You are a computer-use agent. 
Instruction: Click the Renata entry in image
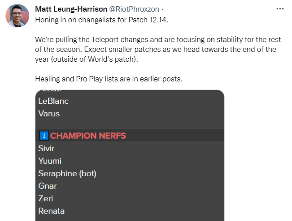click(51, 211)
